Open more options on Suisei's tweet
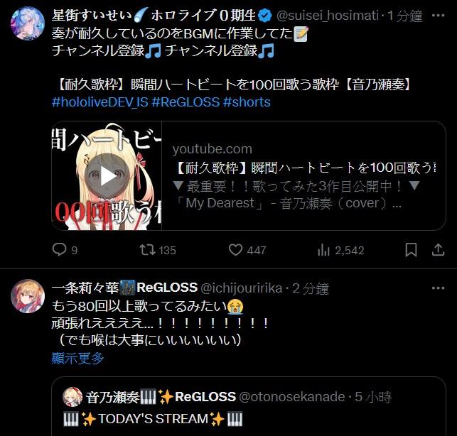This screenshot has width=457, height=436. [x=438, y=16]
